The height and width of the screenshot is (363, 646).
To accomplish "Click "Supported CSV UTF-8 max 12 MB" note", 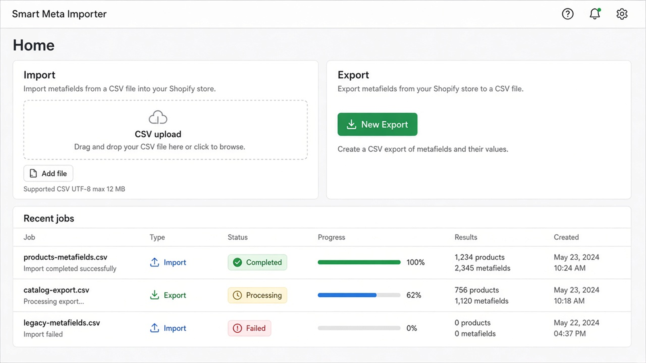I will [x=74, y=189].
